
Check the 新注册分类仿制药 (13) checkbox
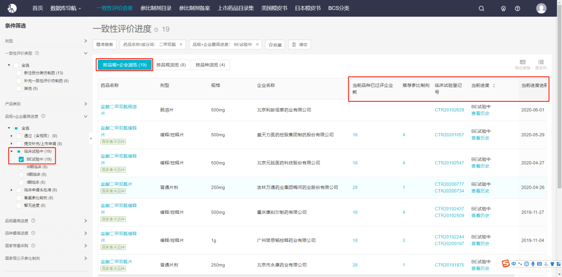coord(19,73)
